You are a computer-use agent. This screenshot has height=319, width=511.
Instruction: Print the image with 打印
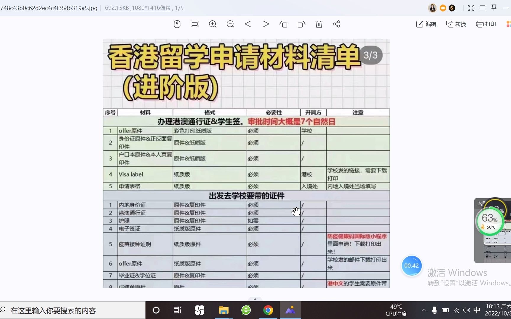tap(486, 24)
